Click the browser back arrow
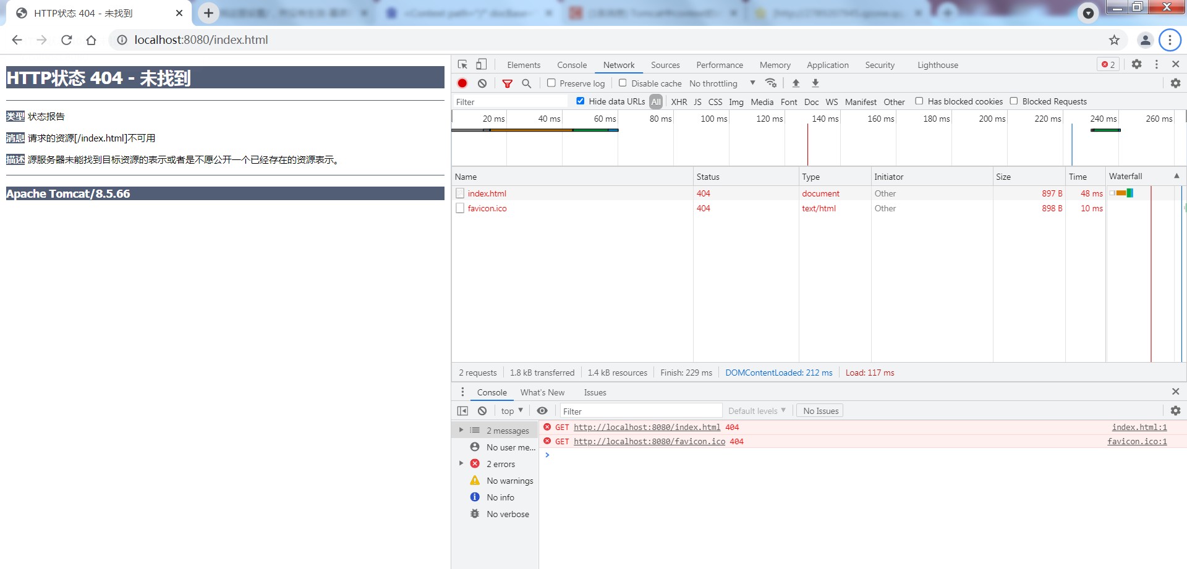1187x569 pixels. [17, 40]
